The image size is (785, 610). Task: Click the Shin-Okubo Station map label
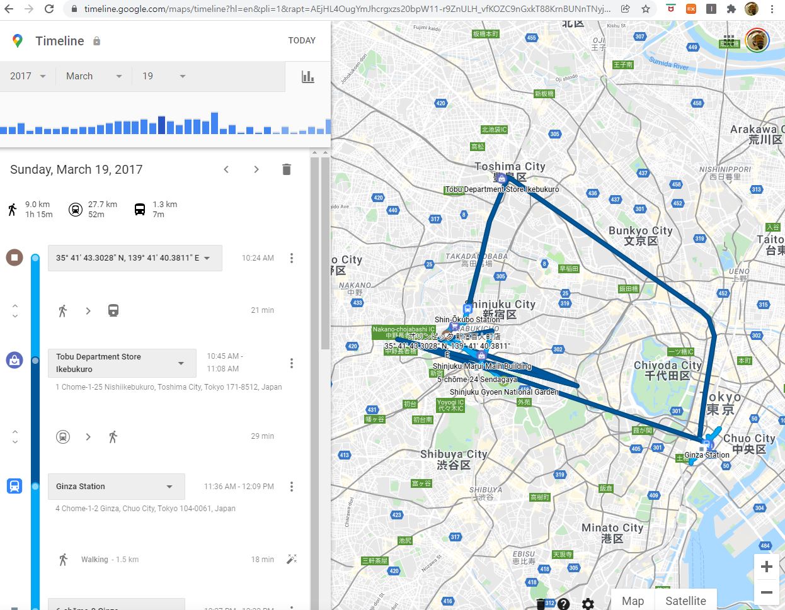click(x=467, y=320)
